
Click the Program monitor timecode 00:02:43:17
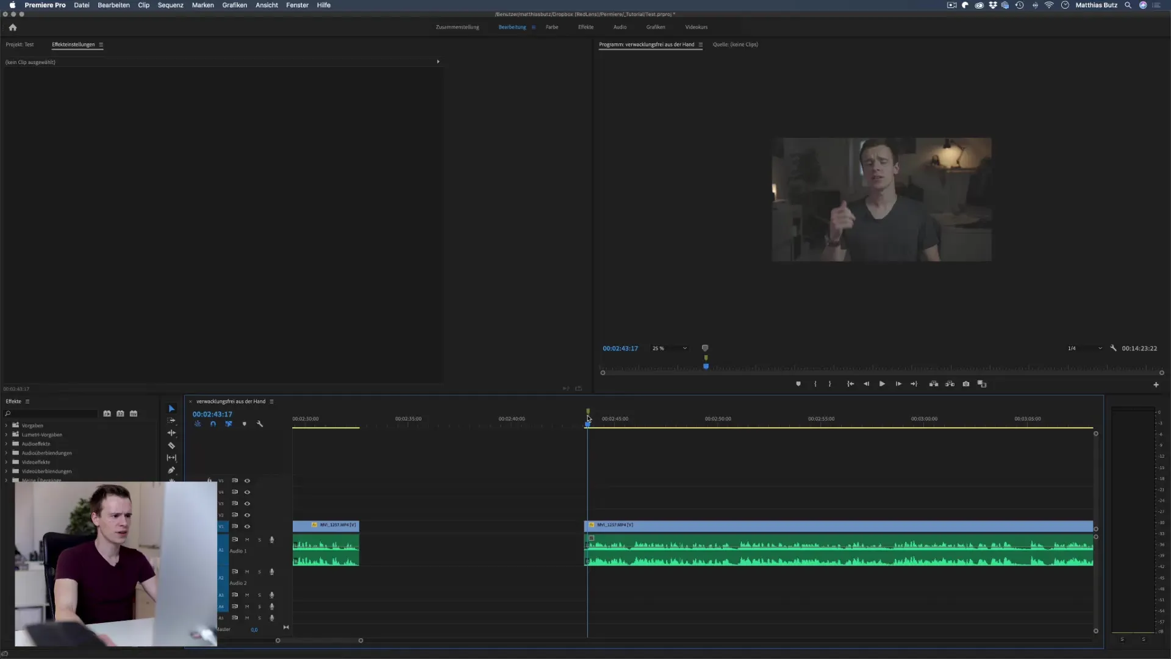[x=620, y=348]
